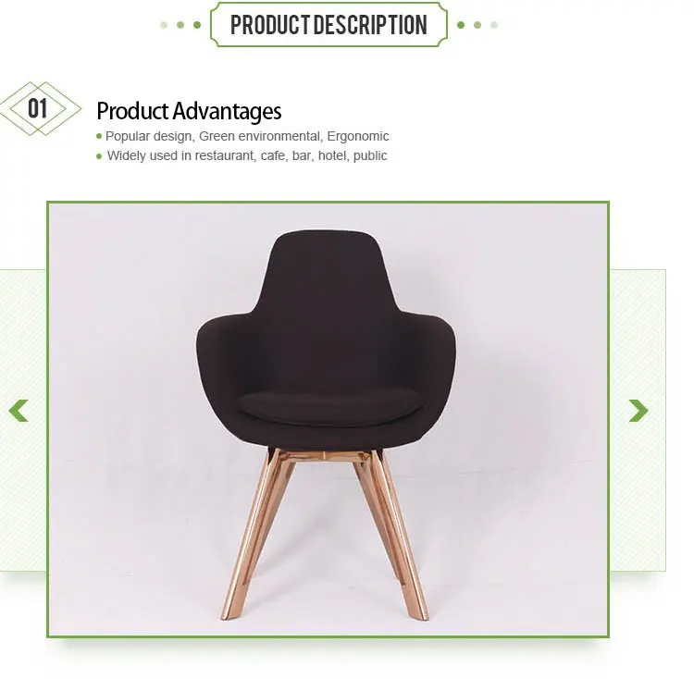Image resolution: width=694 pixels, height=679 pixels.
Task: Select the 01 diamond badge icon
Action: pos(39,109)
